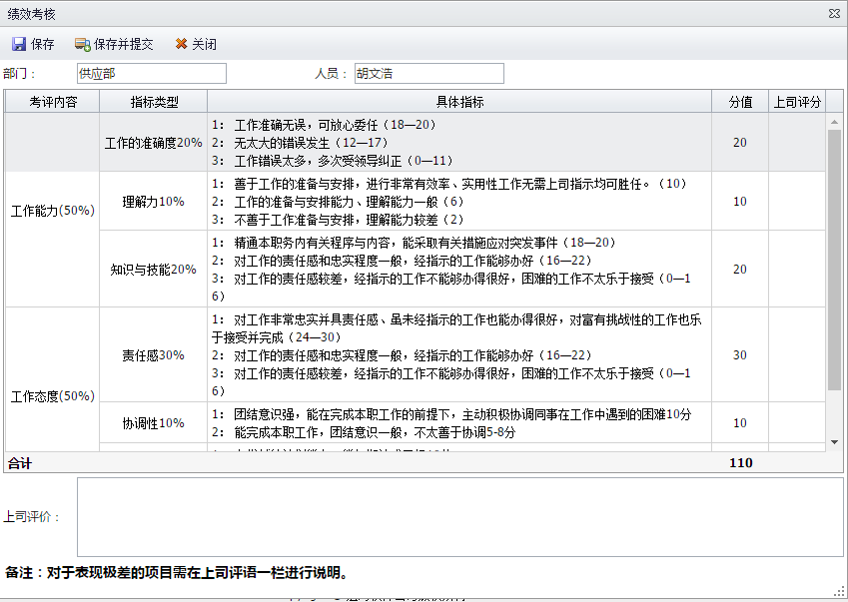Click the 保存 floppy disk icon
The height and width of the screenshot is (602, 848).
click(19, 44)
